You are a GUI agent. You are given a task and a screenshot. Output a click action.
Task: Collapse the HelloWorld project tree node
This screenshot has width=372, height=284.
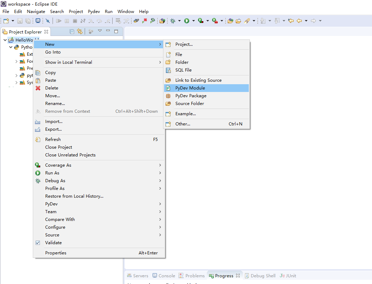point(5,40)
